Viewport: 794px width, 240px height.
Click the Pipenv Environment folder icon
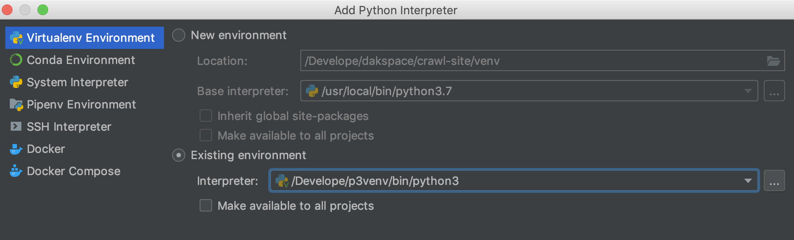(16, 104)
